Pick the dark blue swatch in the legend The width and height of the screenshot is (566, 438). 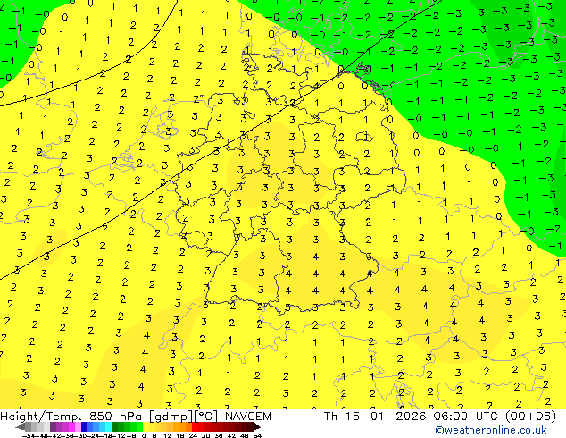84,426
